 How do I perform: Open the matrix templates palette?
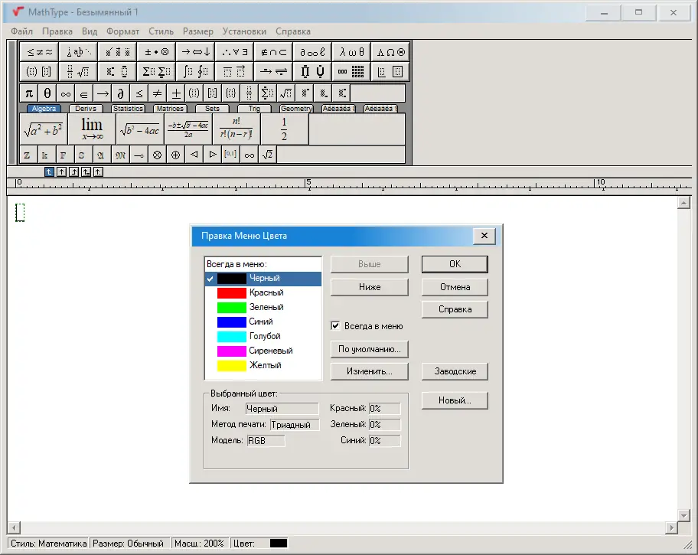(351, 72)
